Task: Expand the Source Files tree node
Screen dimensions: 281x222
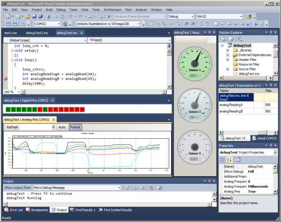Action: coord(228,69)
